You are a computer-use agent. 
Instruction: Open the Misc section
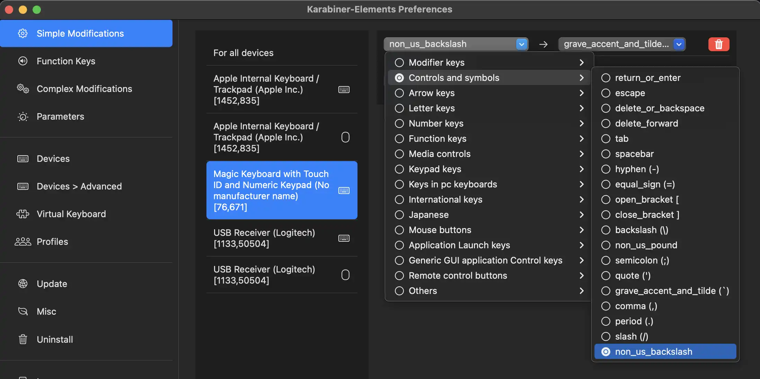click(23, 311)
